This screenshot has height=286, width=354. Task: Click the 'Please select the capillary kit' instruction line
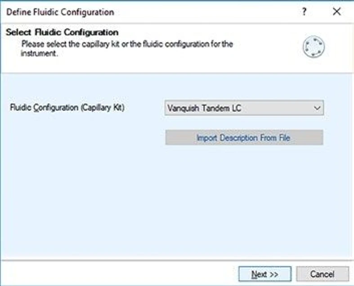coord(127,45)
